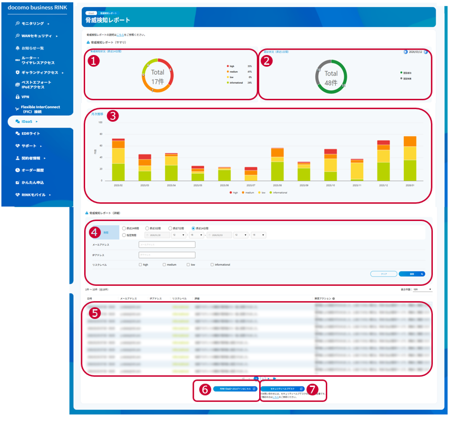Select the 指定期間 radio button
The image size is (449, 421).
[124, 235]
